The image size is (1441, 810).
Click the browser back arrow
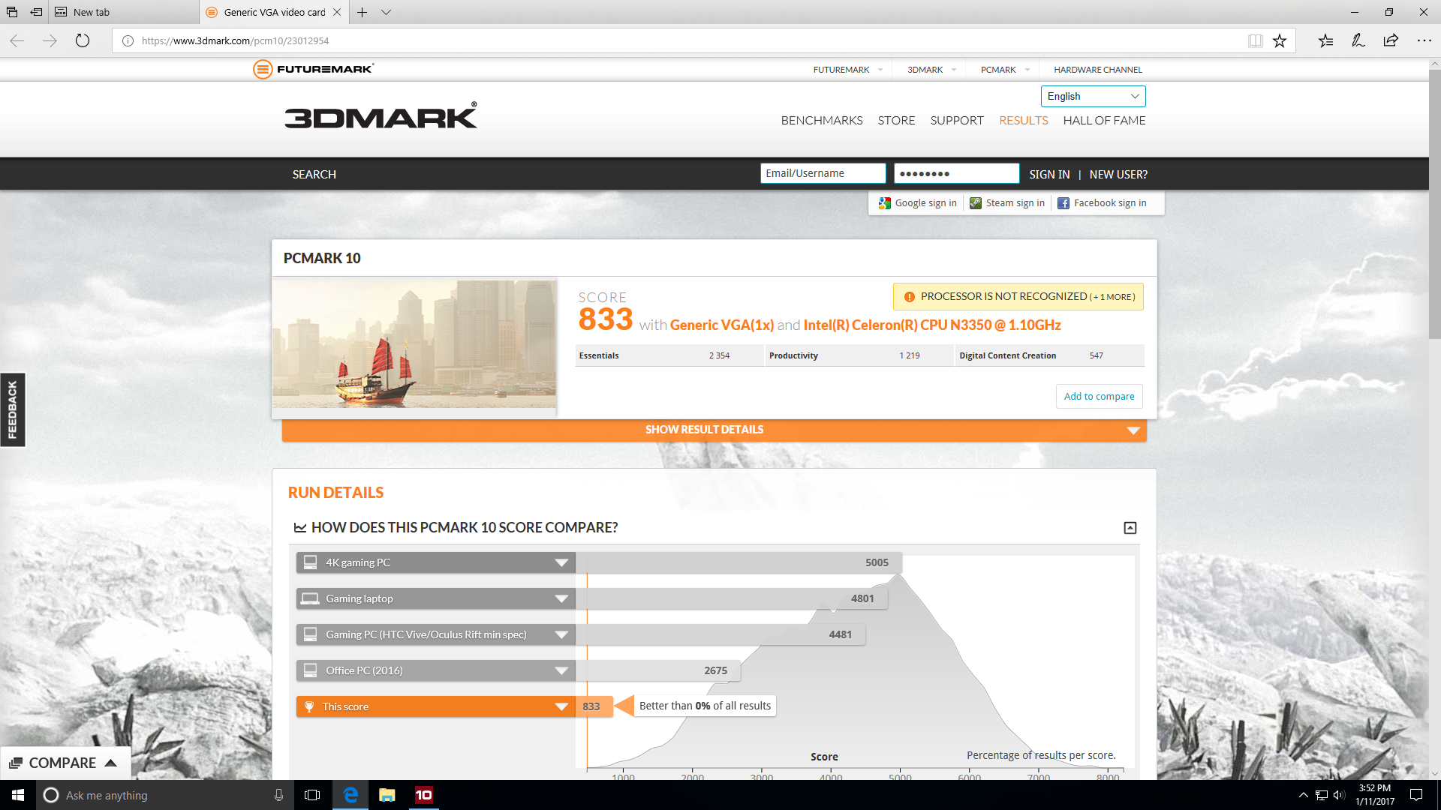click(x=17, y=40)
